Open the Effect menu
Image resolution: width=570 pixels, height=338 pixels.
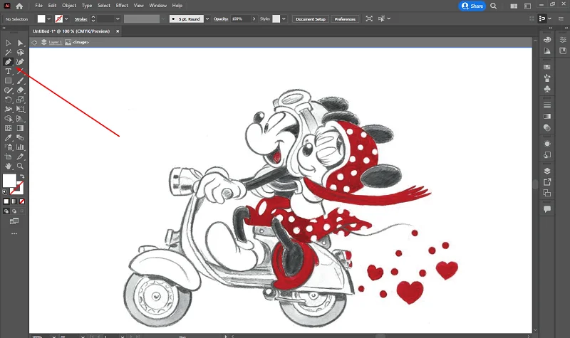(122, 6)
